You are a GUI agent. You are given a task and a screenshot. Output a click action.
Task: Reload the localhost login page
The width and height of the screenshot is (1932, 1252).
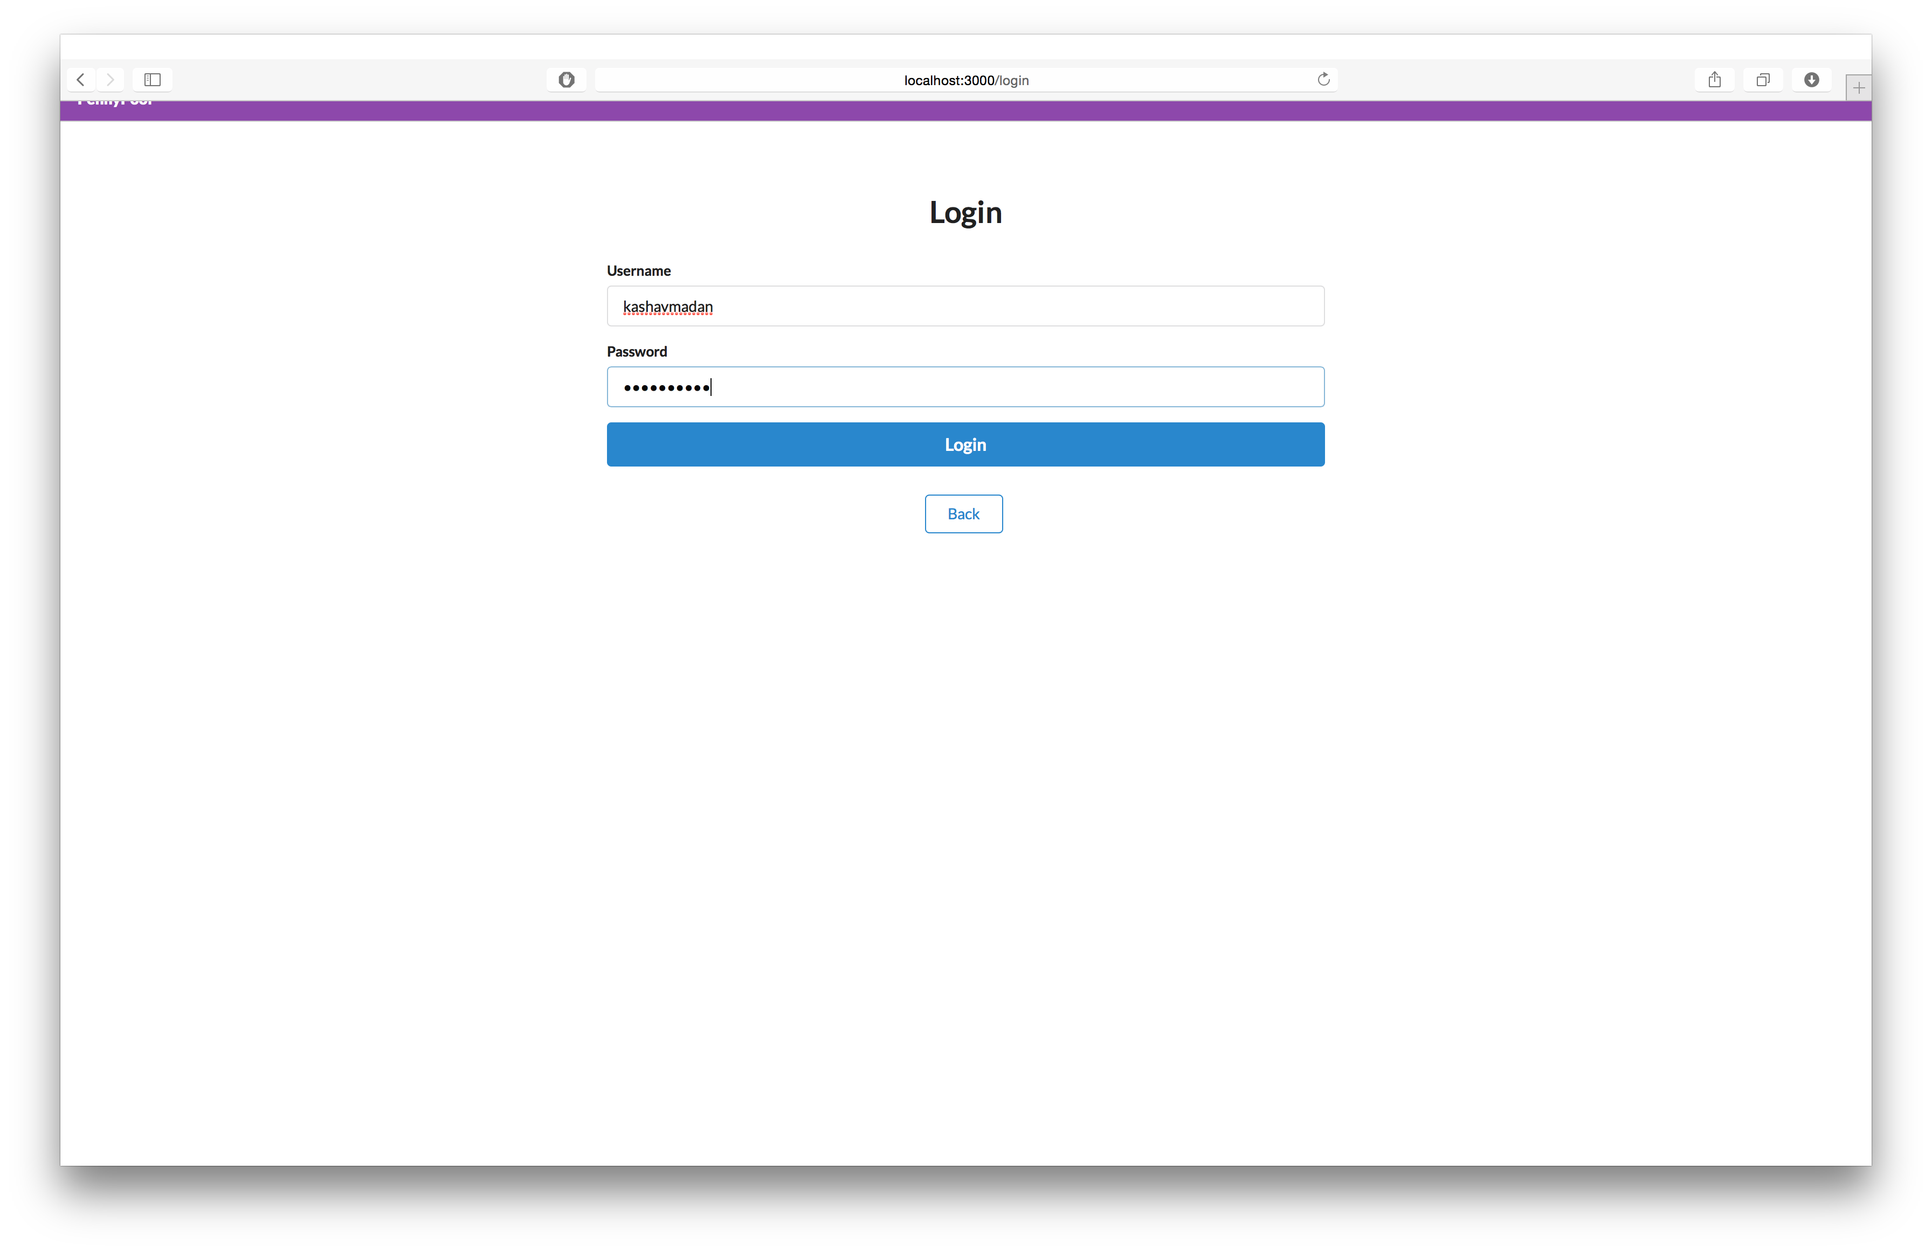(1323, 80)
